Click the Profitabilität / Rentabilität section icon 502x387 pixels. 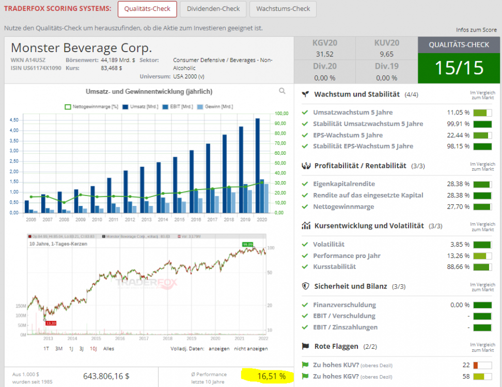click(305, 166)
